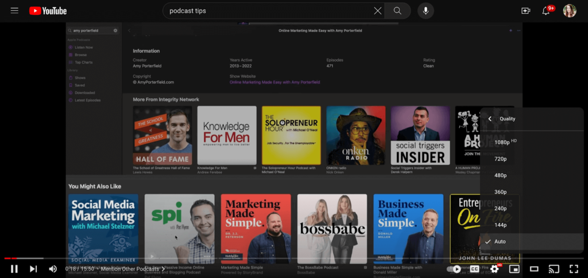Search by voice using the microphone
588x278 pixels.
(x=426, y=11)
